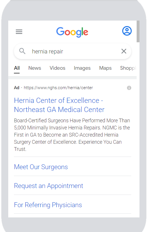Click the vertical scrollbar thumb
Image resolution: width=148 pixels, height=232 pixels.
pos(138,31)
